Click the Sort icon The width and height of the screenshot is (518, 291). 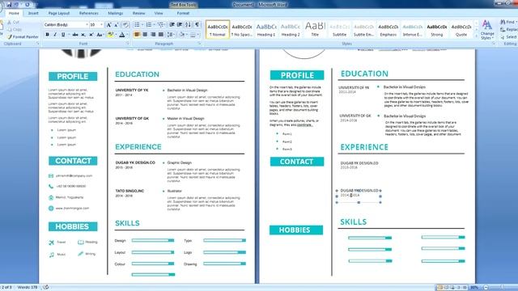188,25
